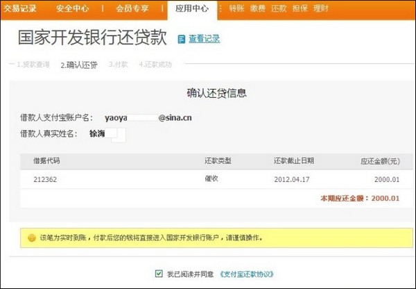416x289 pixels.
Task: Click the 国家开发银行还贷款 page title
Action: tap(92, 38)
